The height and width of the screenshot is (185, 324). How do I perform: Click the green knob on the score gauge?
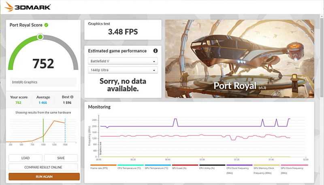coord(40,37)
